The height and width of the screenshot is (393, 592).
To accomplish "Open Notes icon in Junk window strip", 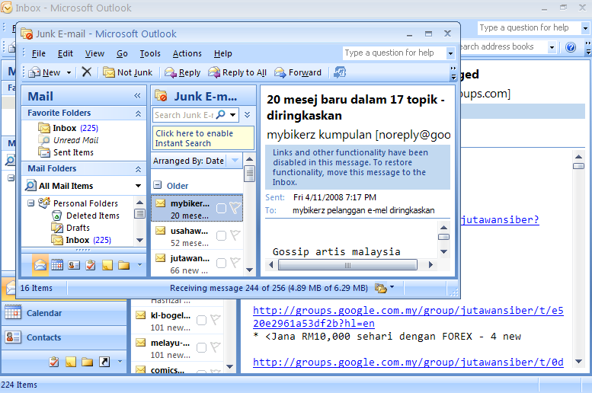I will coord(107,265).
